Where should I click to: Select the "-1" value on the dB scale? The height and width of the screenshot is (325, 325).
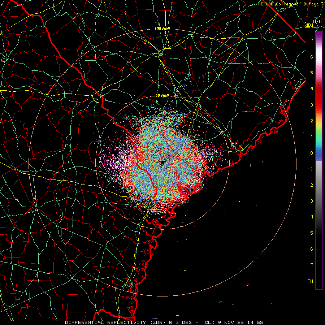pyautogui.click(x=310, y=169)
